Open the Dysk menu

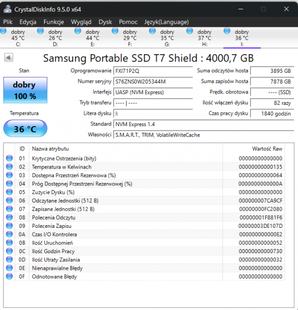coord(105,22)
